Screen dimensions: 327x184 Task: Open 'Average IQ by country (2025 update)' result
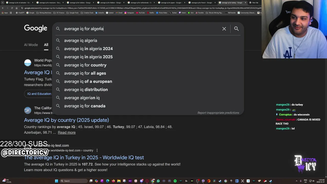(66, 120)
